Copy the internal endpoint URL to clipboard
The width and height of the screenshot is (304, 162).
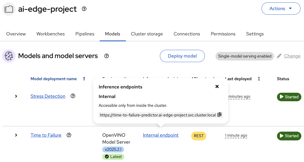(x=220, y=115)
